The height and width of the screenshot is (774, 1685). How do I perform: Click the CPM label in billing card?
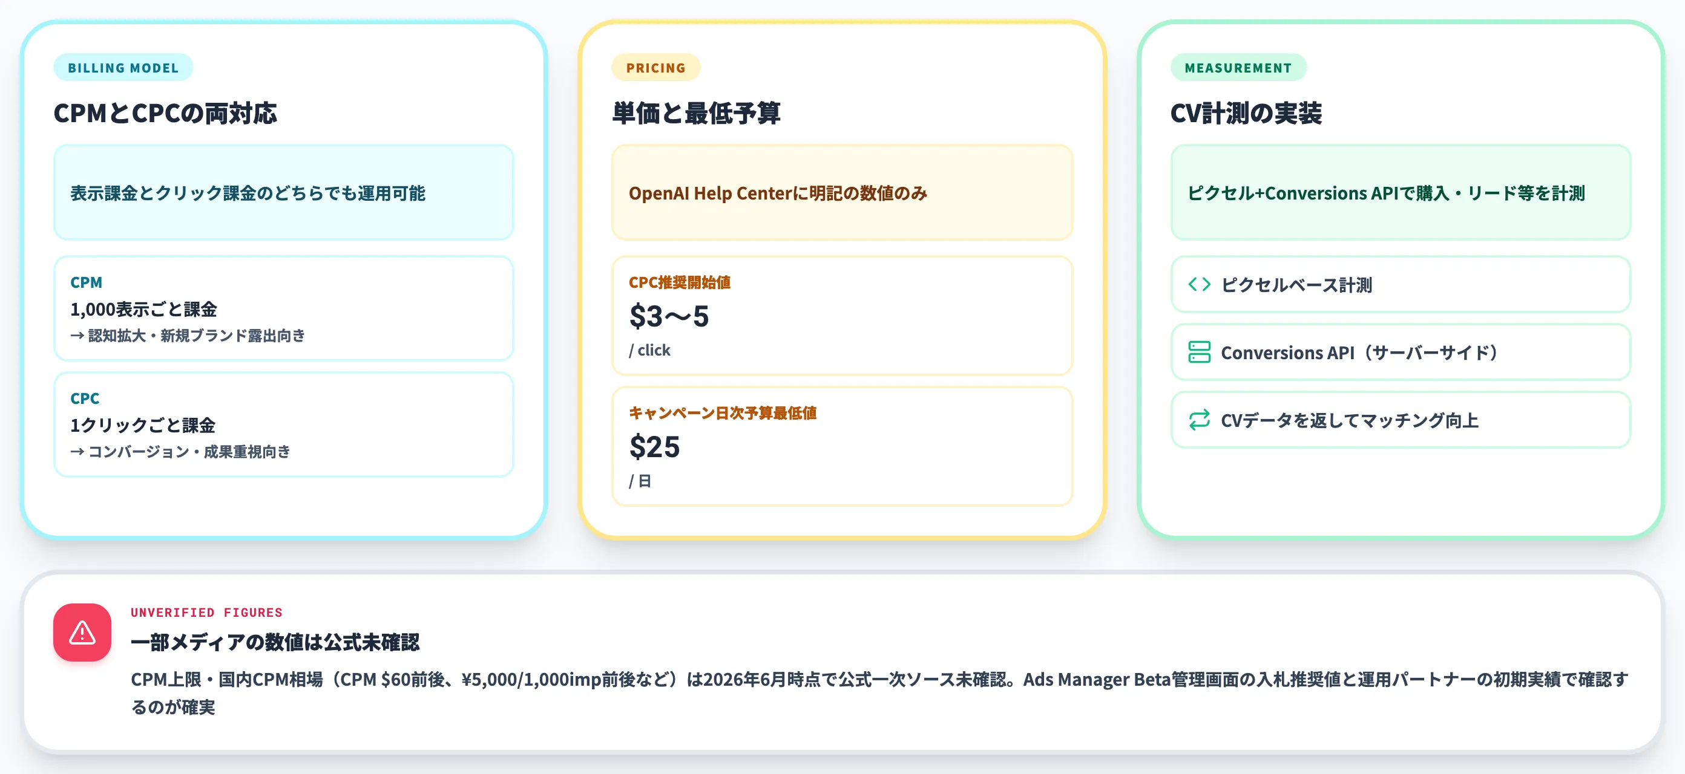tap(87, 282)
